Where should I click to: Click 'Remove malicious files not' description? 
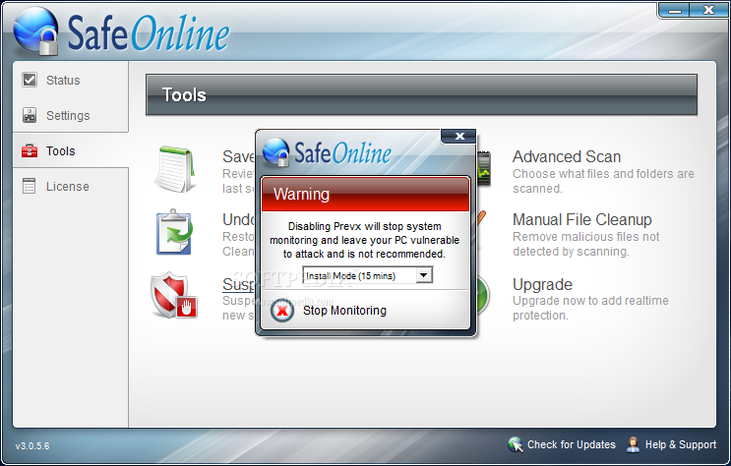(x=586, y=237)
